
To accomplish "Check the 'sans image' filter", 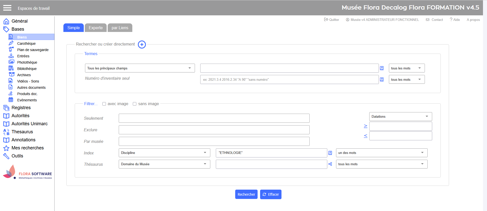I will [x=135, y=104].
